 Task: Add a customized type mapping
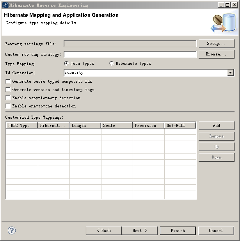[216, 125]
